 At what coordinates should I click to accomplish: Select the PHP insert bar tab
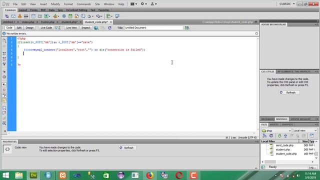(x=43, y=10)
